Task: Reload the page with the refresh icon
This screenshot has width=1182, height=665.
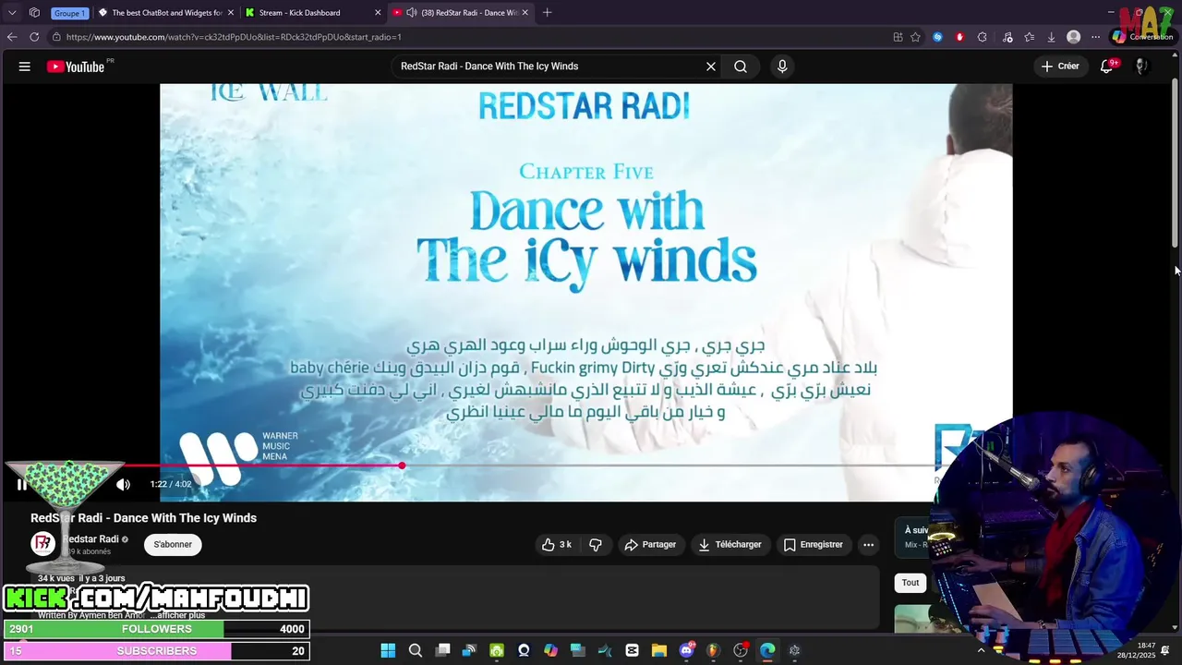Action: click(x=34, y=37)
